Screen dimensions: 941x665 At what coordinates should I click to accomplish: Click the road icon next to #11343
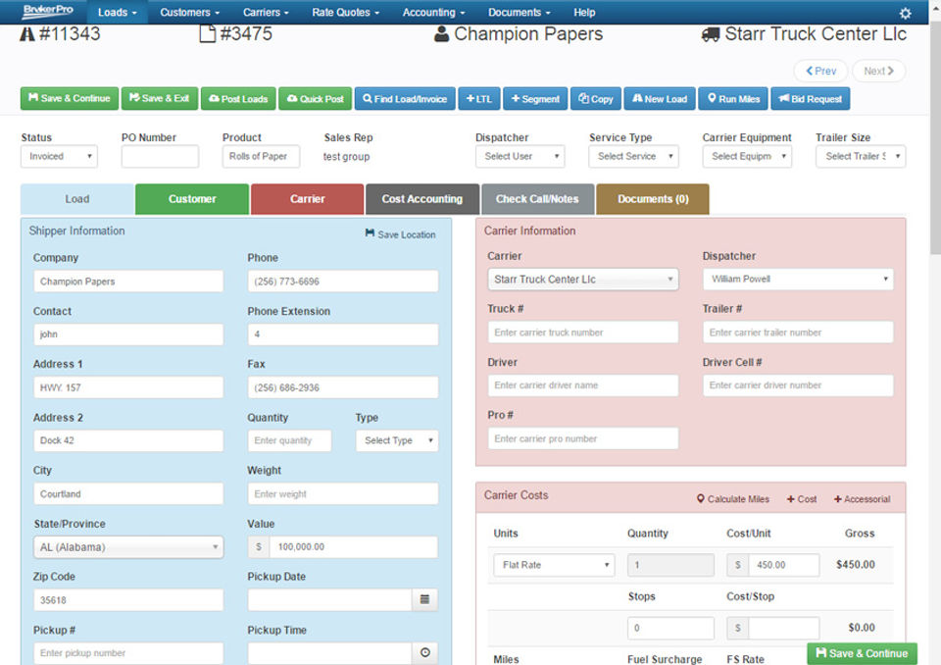point(27,34)
